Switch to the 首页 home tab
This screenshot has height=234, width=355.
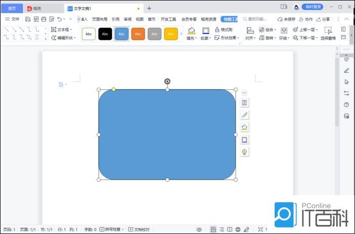(12, 9)
